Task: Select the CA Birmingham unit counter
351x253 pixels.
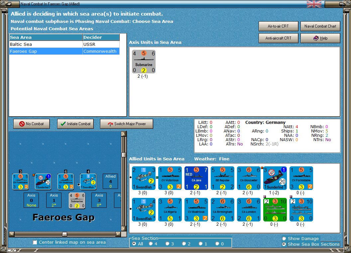Action: [x=222, y=210]
